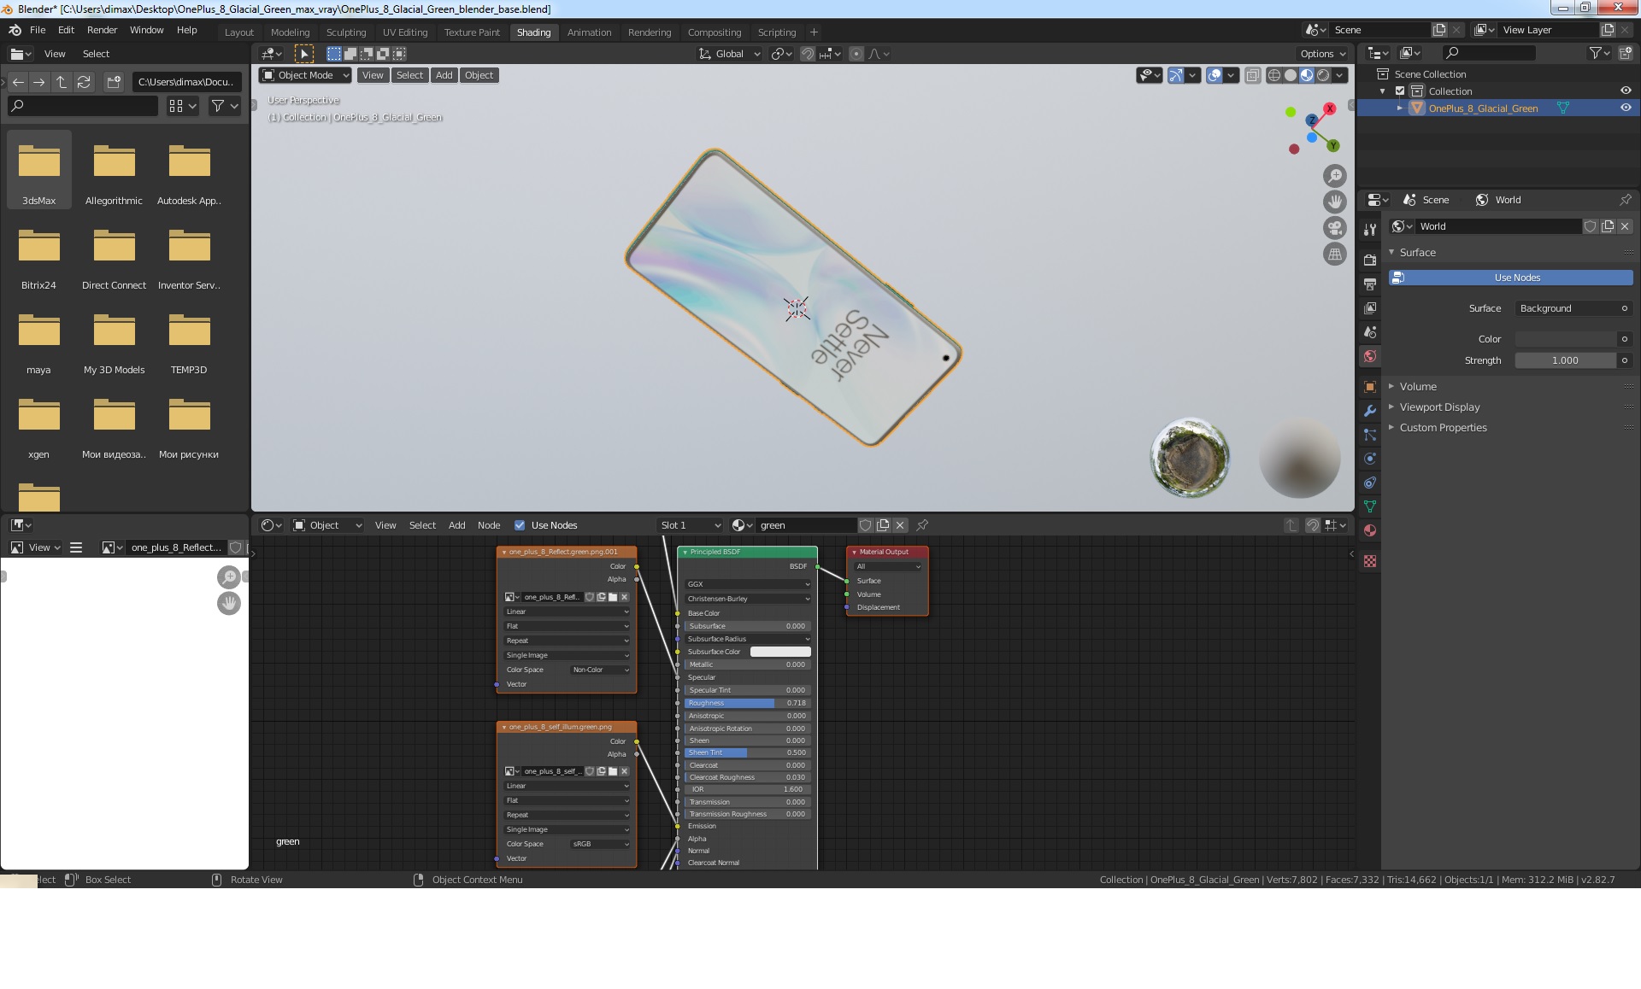
Task: Click the viewport zoom magnifier gizmo
Action: click(x=1334, y=176)
